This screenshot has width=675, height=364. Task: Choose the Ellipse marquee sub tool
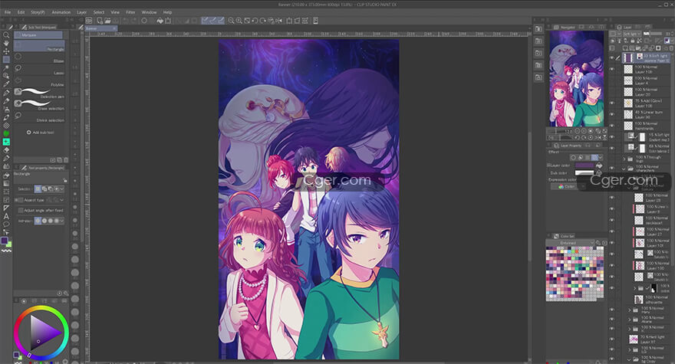(x=39, y=57)
